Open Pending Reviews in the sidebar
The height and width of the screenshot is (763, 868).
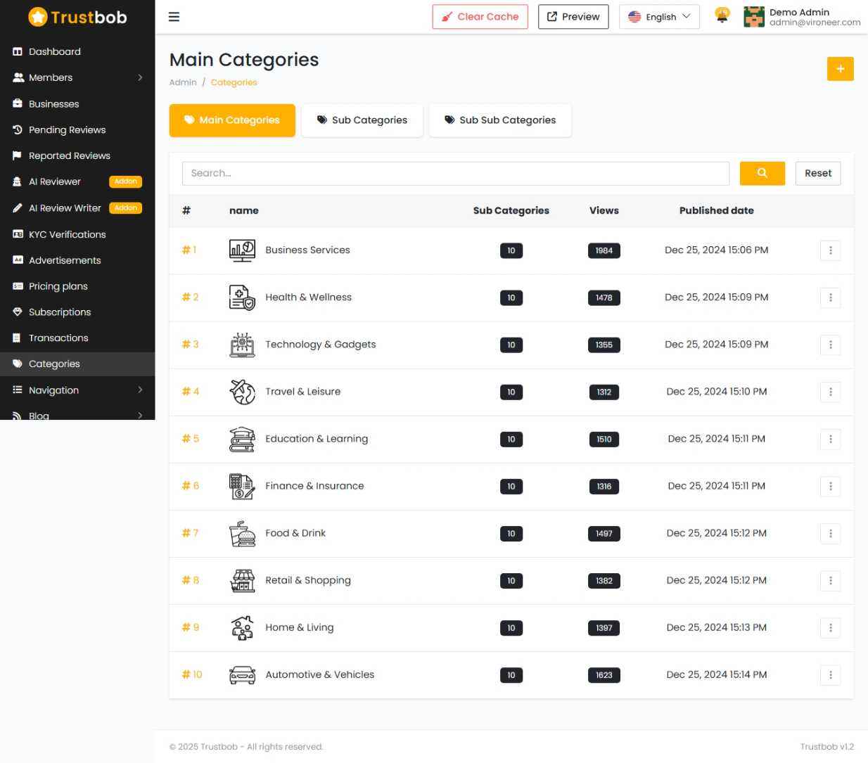[x=77, y=129]
